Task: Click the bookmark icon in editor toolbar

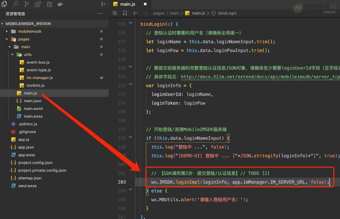Action: [125, 13]
